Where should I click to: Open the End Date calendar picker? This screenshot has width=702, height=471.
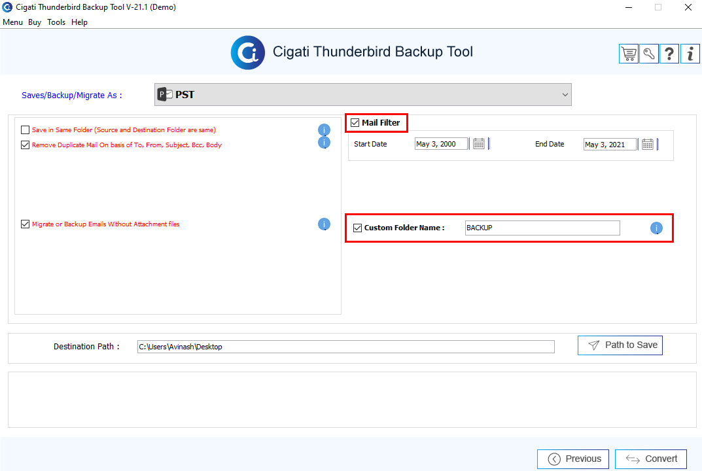pyautogui.click(x=648, y=144)
